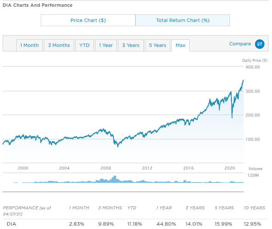Select the Max range tab
This screenshot has width=272, height=229.
[180, 45]
